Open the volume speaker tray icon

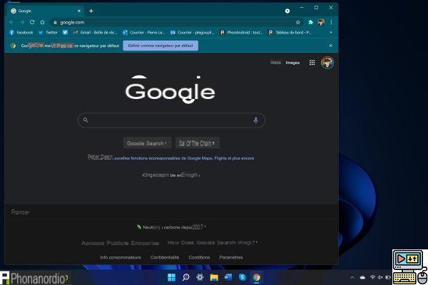click(380, 277)
